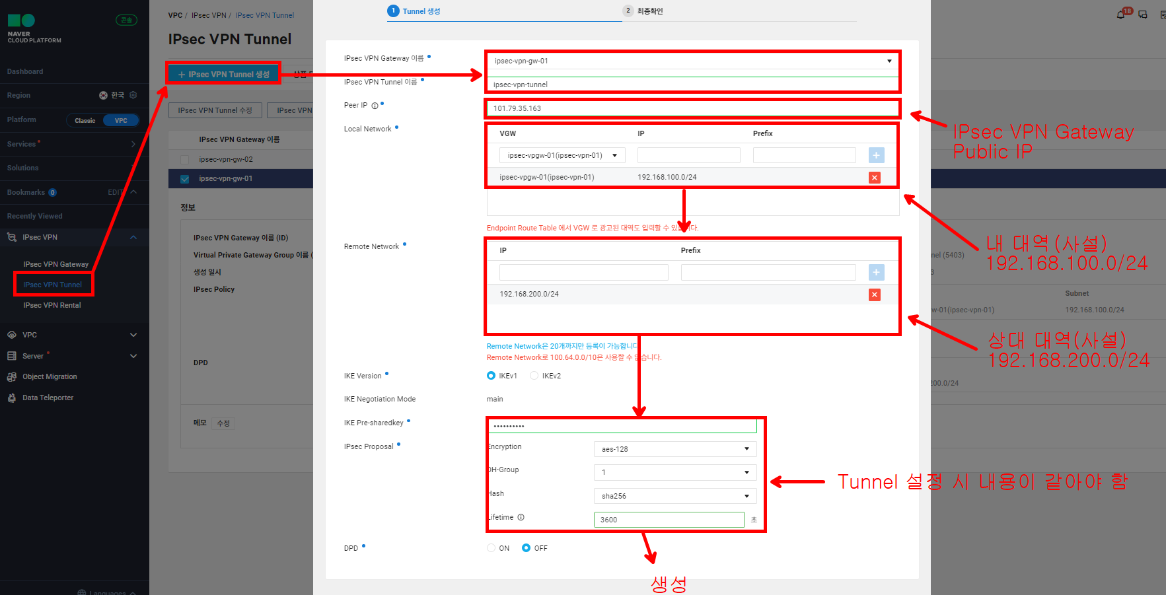Open the IPsec VPN Gateway name dropdown
This screenshot has height=595, width=1166.
(692, 61)
